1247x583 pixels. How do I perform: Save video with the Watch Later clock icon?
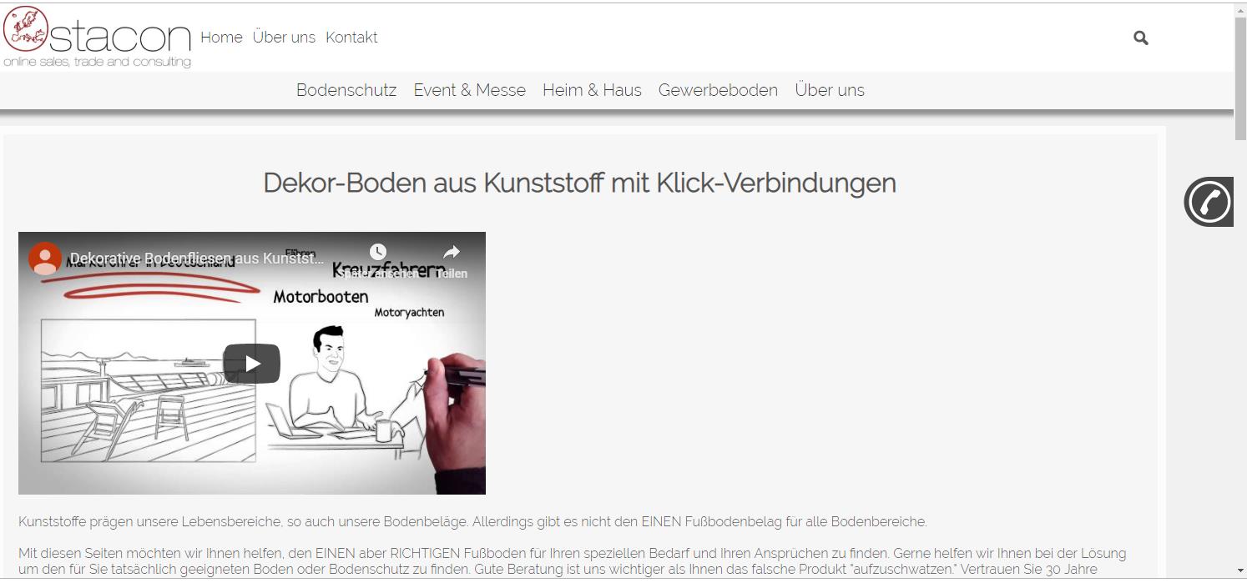point(378,251)
